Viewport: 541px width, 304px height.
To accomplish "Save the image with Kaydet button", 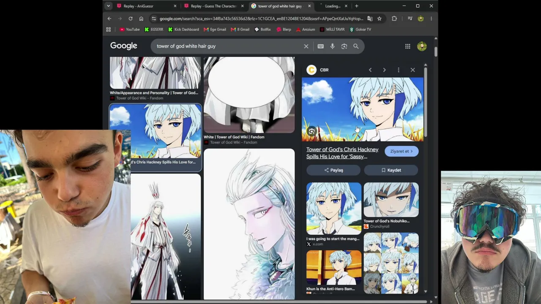I will (x=391, y=170).
